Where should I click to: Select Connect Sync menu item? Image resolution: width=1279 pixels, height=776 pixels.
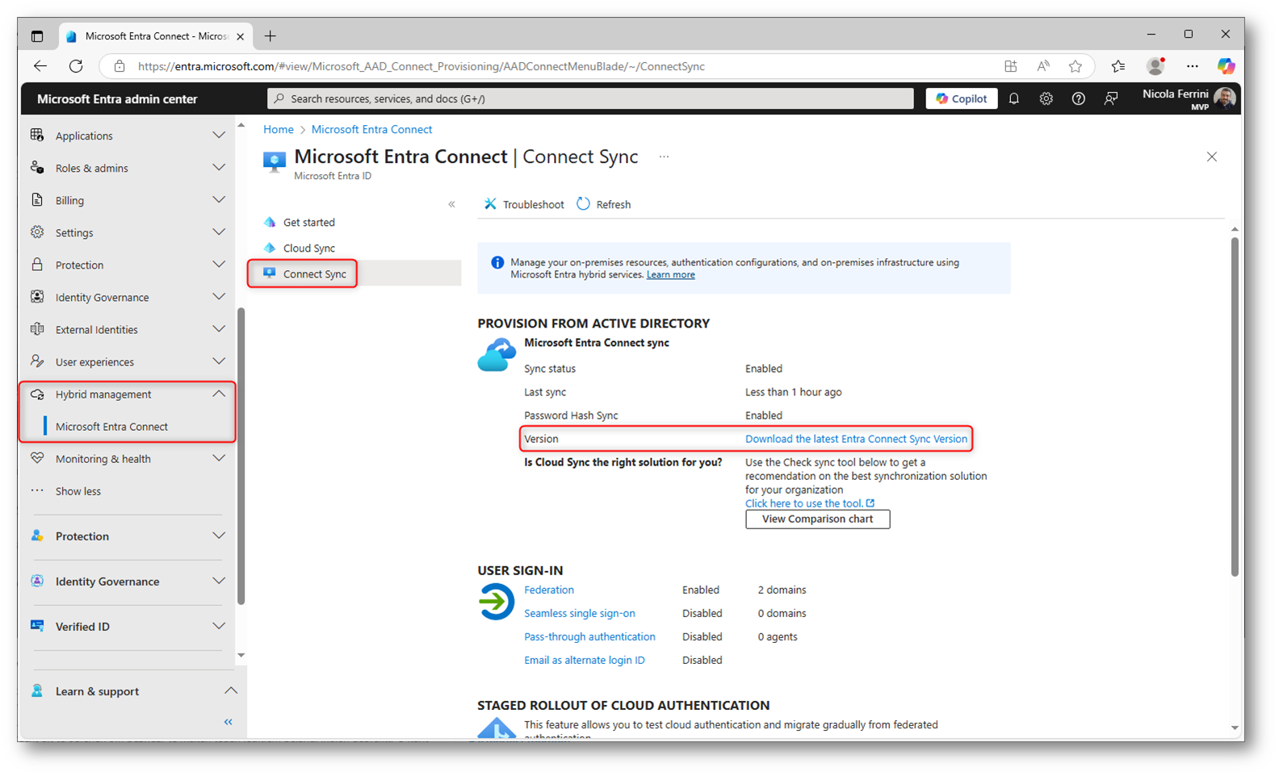[x=314, y=273]
